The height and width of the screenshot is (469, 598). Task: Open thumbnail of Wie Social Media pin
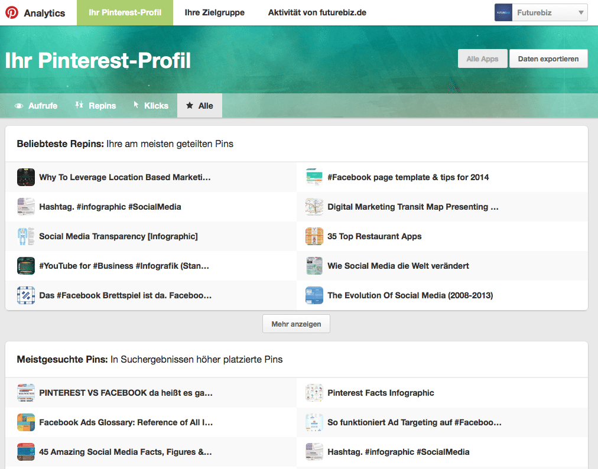[314, 266]
